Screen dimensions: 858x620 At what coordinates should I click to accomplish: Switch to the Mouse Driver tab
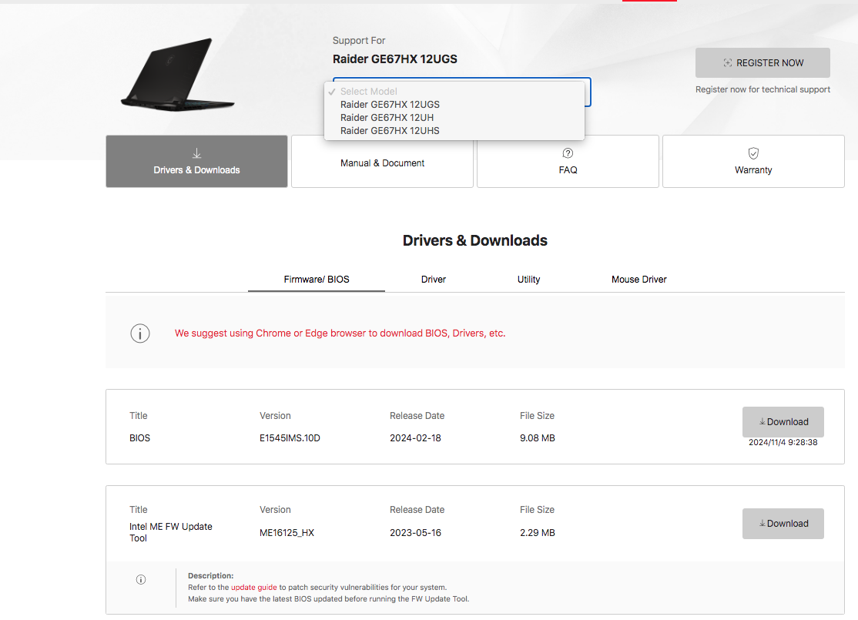[x=638, y=279]
